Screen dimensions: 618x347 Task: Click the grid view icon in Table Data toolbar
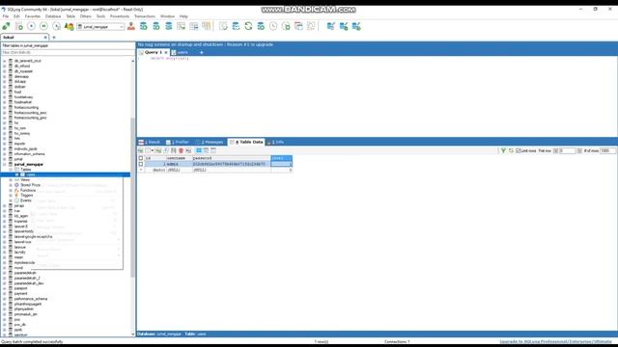199,150
